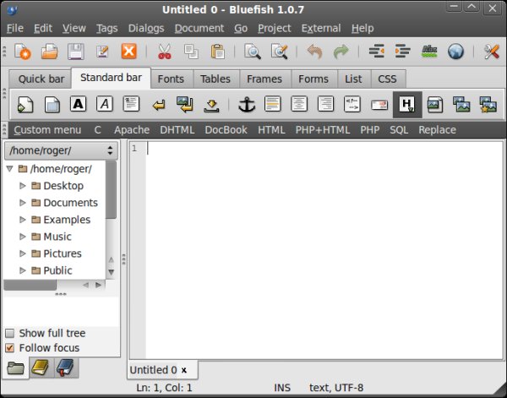Expand the Desktop folder
507x398 pixels.
click(x=23, y=186)
